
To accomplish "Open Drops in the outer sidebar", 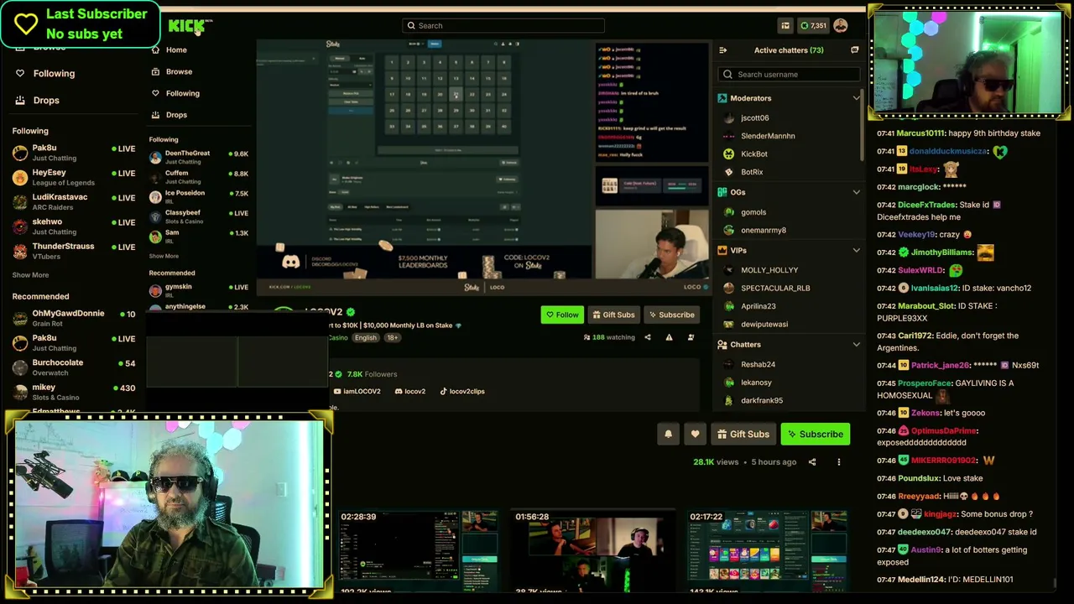I will [46, 100].
